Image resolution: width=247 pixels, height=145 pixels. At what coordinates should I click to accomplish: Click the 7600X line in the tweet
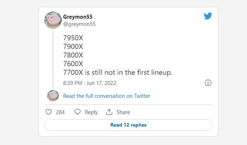pos(73,64)
